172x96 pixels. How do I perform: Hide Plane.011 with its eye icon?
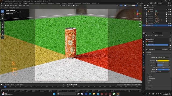click(169, 26)
